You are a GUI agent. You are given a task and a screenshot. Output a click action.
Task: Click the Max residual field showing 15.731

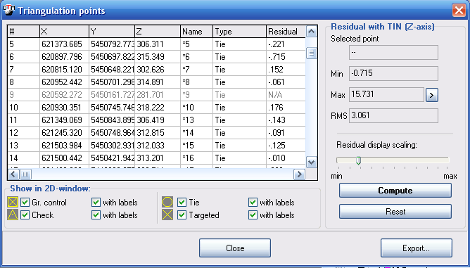click(x=387, y=95)
